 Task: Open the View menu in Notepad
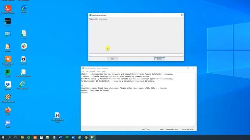(98, 72)
